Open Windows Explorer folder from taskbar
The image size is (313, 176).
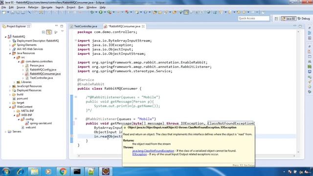tap(34, 172)
